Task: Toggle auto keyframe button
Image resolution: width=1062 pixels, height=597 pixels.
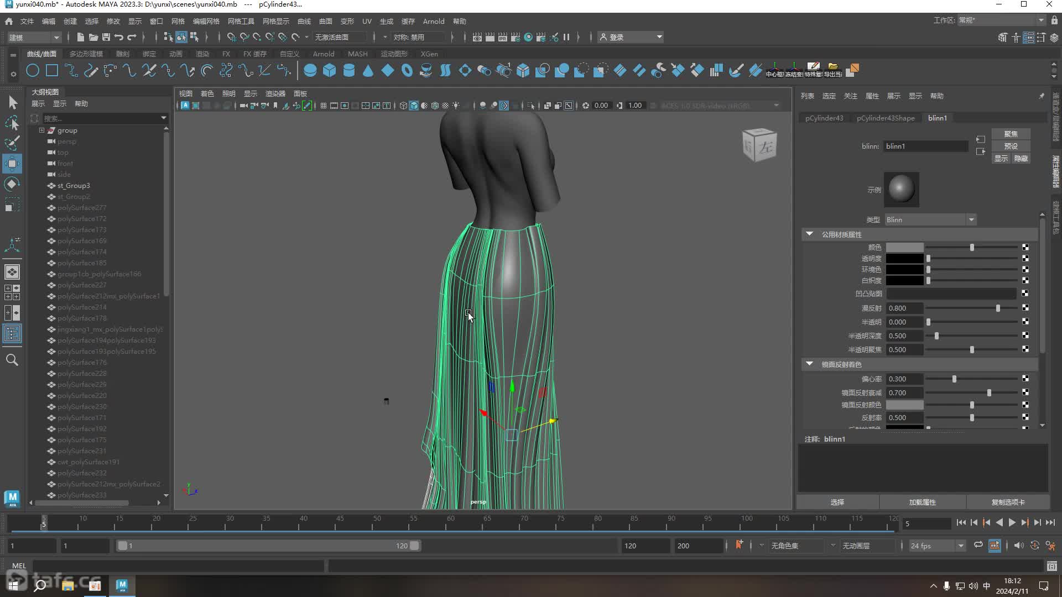Action: (1035, 546)
